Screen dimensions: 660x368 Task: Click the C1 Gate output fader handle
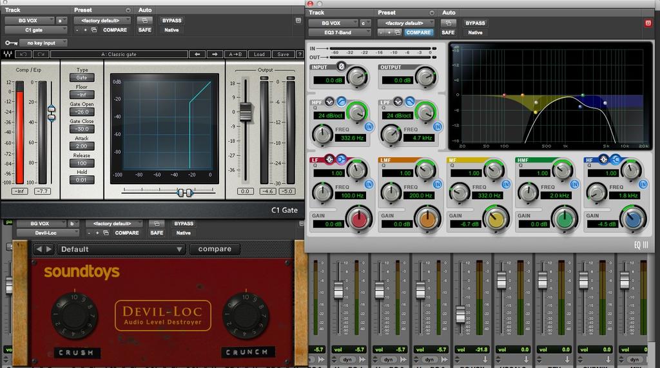coord(246,111)
